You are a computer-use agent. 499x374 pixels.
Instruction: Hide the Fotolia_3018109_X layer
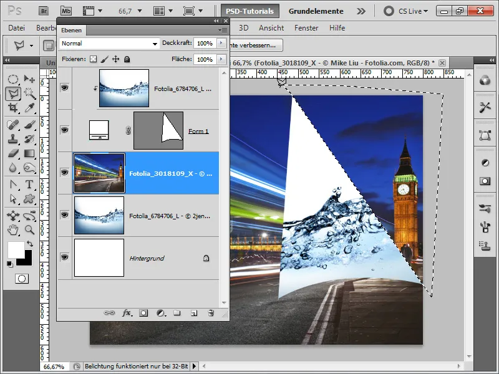pos(65,173)
